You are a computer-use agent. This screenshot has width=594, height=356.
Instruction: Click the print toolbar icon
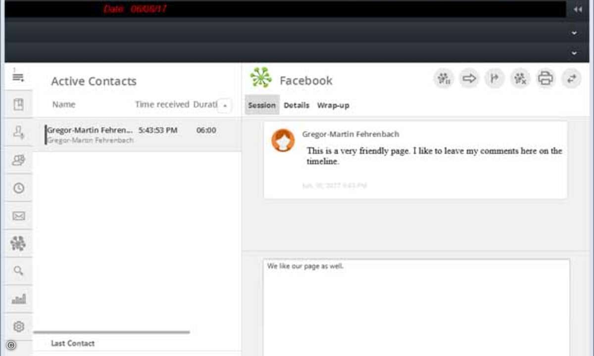(545, 78)
